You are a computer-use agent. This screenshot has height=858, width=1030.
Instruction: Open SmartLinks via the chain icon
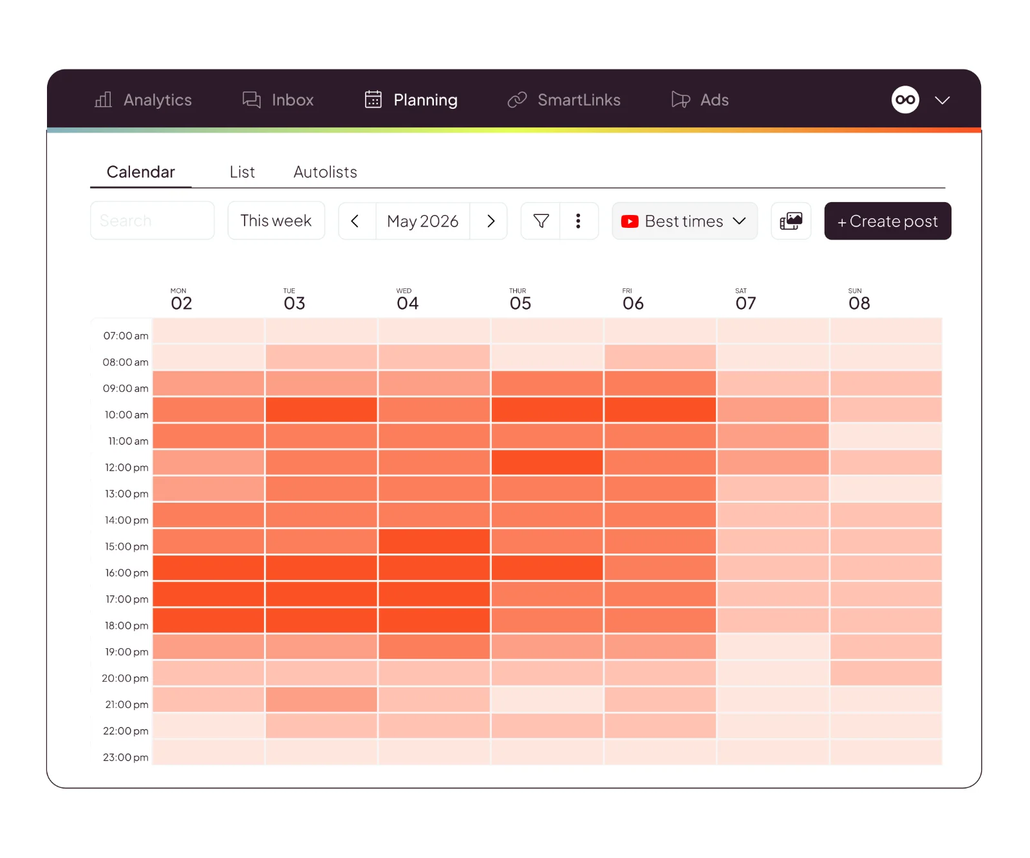click(x=517, y=100)
